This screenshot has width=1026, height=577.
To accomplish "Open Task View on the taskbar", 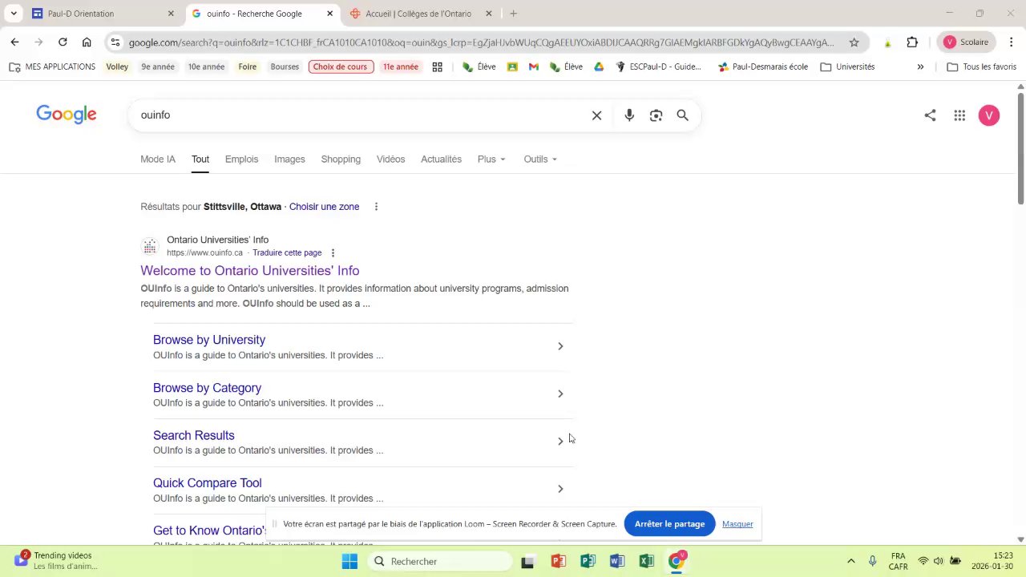I will pos(527,562).
